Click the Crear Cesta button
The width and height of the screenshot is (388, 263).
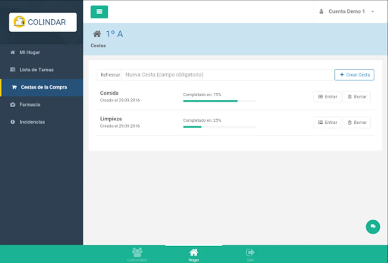[354, 75]
